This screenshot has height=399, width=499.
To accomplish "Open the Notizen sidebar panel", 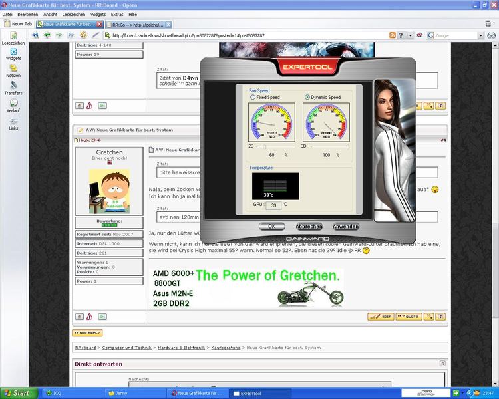I will point(13,71).
